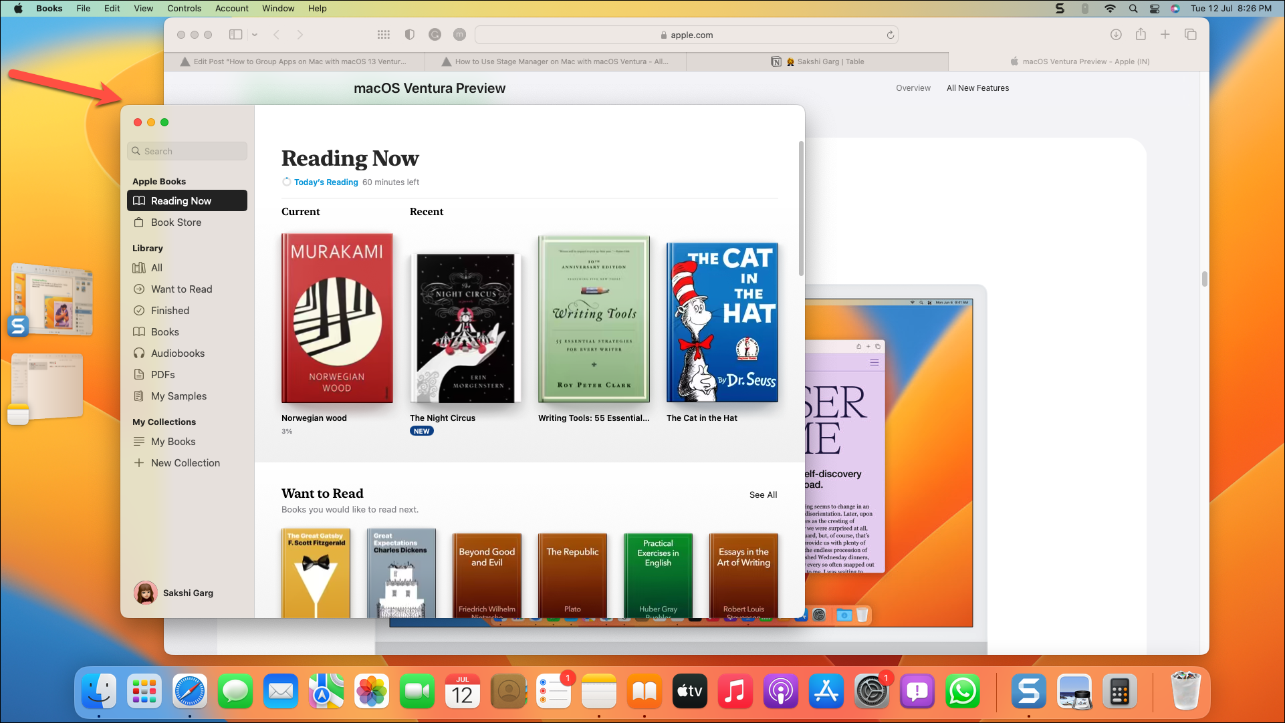
Task: Open the Control Center toggles in menu bar
Action: tap(1155, 9)
